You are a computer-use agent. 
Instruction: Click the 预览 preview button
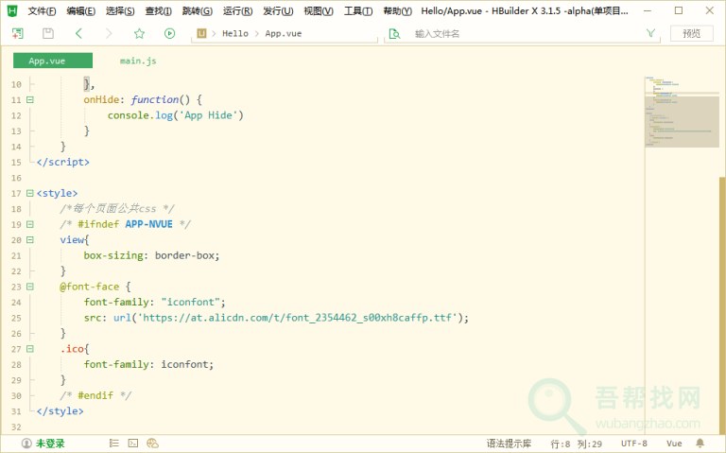click(x=691, y=33)
